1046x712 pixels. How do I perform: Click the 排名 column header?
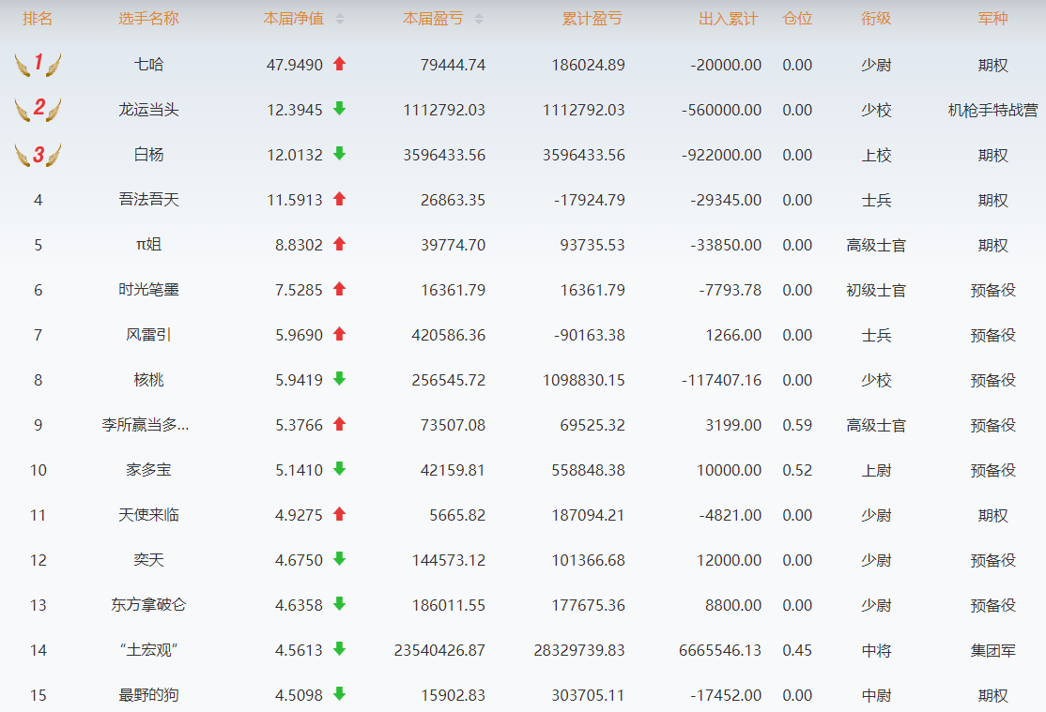click(38, 19)
